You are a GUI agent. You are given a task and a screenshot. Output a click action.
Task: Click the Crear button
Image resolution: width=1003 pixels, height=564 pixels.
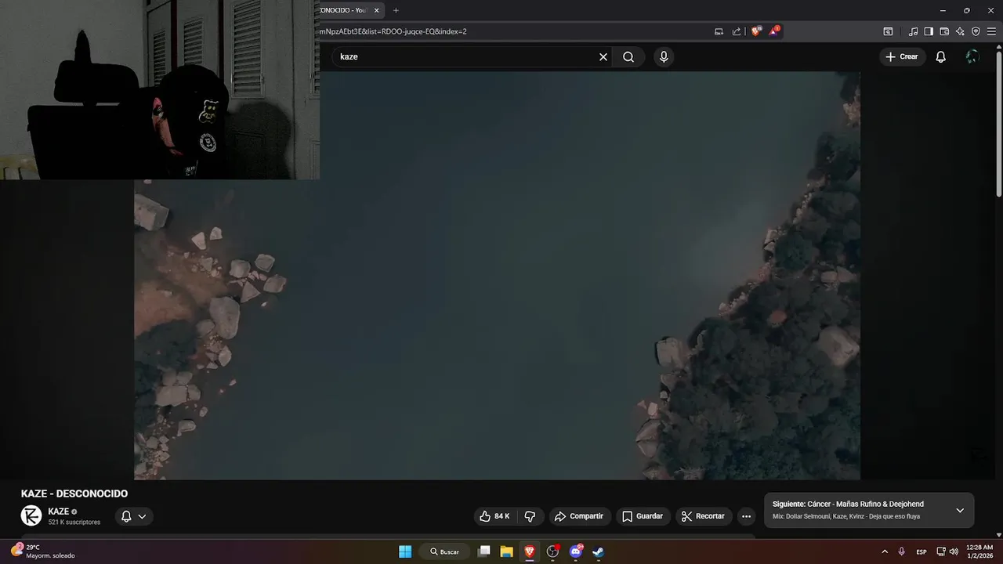click(902, 56)
